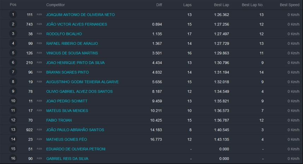Click FLEX tag beside kart 743

pos(40,24)
